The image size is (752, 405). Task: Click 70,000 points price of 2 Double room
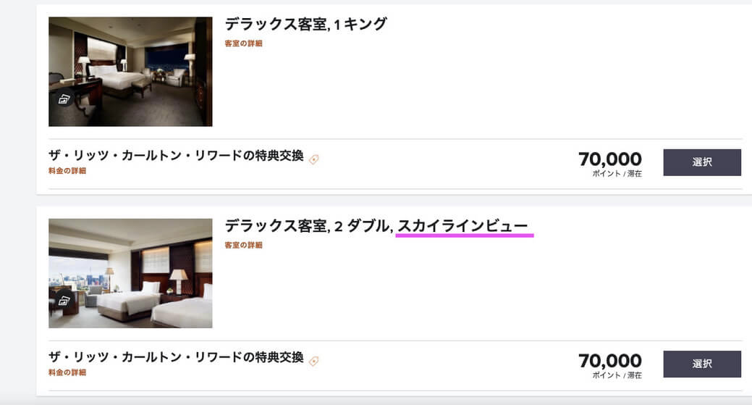click(x=610, y=360)
